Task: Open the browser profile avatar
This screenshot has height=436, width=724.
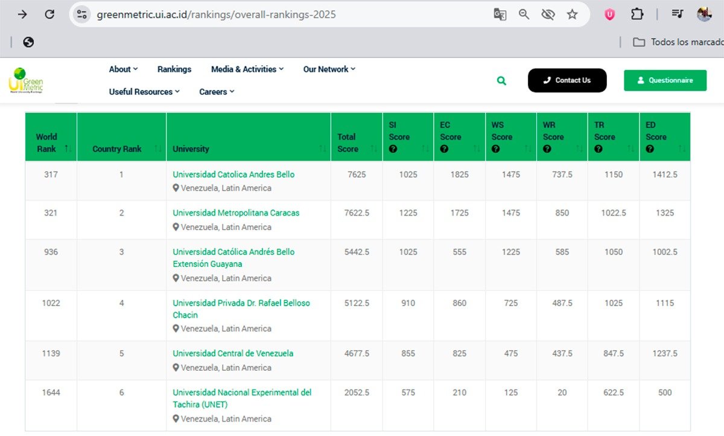Action: click(x=704, y=14)
